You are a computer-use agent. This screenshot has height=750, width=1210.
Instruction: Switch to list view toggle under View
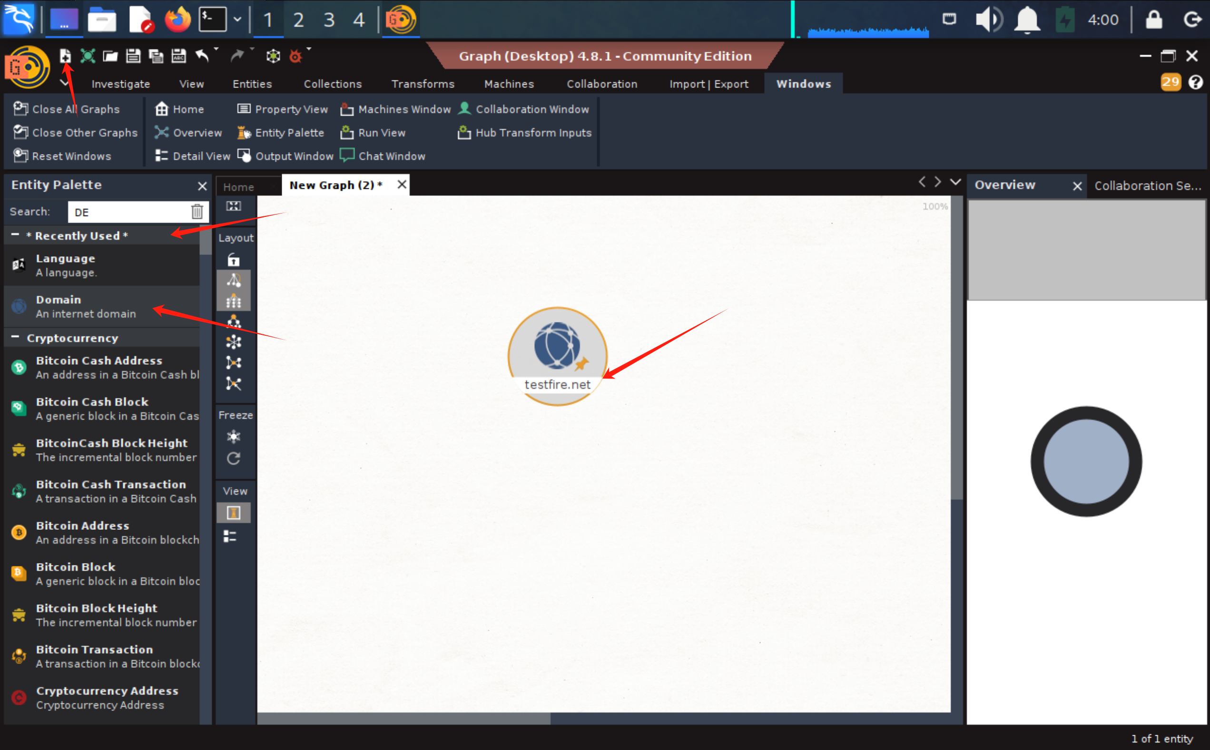tap(230, 536)
